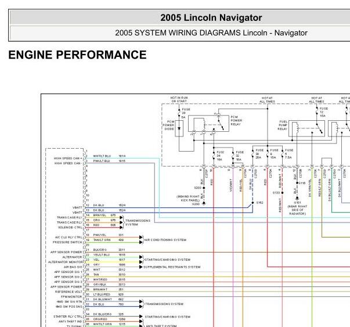The image size is (350, 327).
Task: Click the 'AIR BAG SIG' pin label
Action: (x=73, y=267)
